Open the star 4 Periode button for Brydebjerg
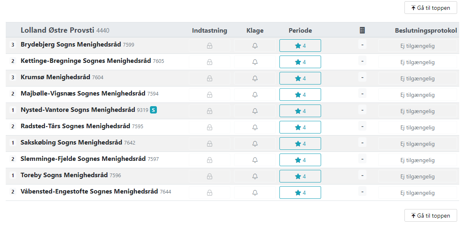 (300, 45)
